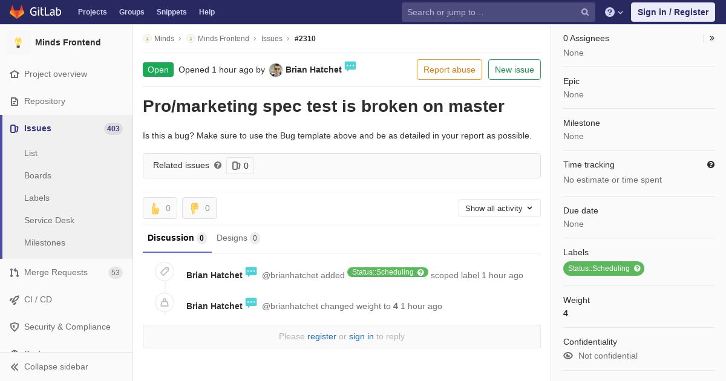Click the merge requests 53 badge
This screenshot has height=381, width=726.
(116, 273)
